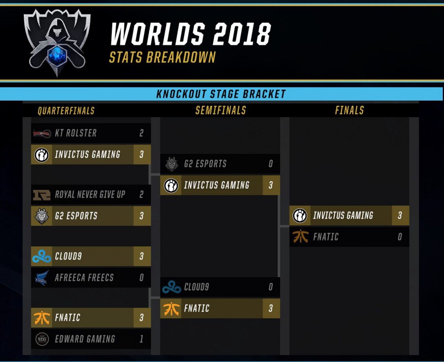Select the Quarterfinals column header

pyautogui.click(x=66, y=111)
